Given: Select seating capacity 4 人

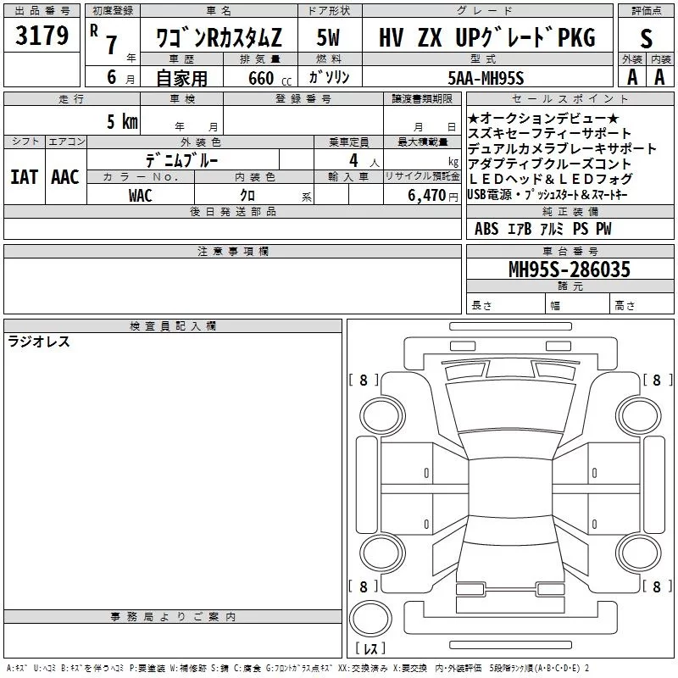Looking at the screenshot, I should pyautogui.click(x=364, y=161).
